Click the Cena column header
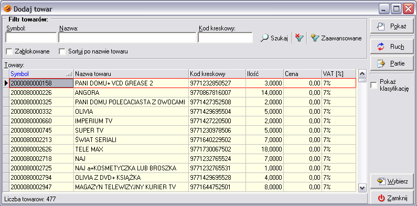The image size is (417, 206). click(303, 74)
